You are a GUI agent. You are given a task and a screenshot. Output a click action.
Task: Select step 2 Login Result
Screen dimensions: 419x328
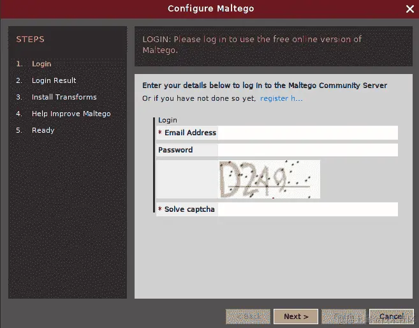coord(46,80)
